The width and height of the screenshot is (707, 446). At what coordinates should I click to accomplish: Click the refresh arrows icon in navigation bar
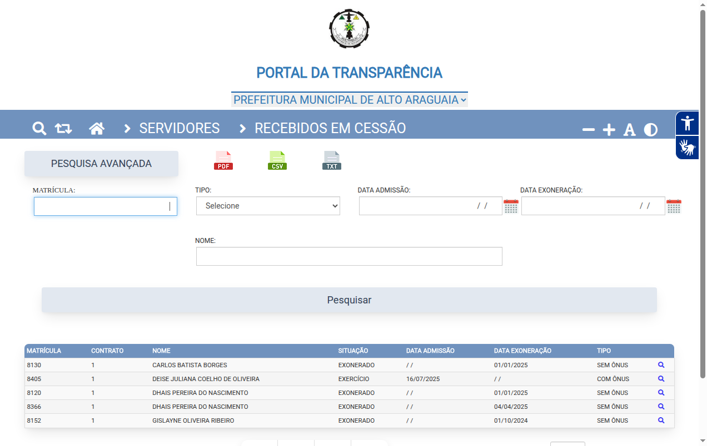pyautogui.click(x=63, y=129)
